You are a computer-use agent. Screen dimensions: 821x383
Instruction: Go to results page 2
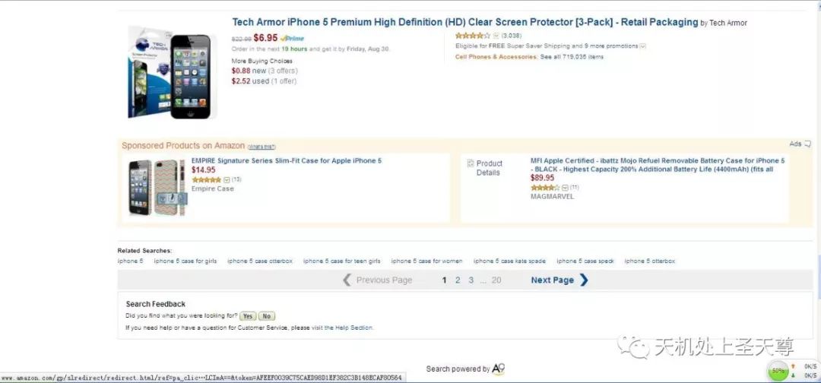pos(458,280)
